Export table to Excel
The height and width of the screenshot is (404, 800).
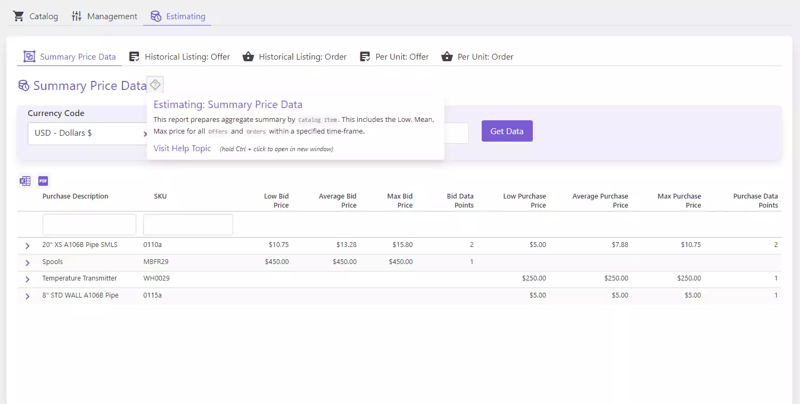click(25, 181)
